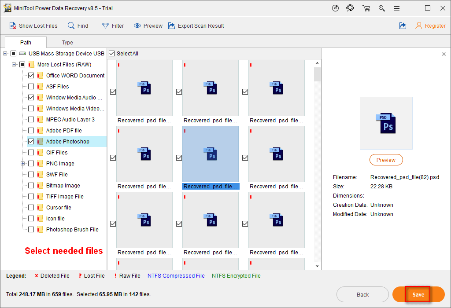Click the GIF Files folder icon
This screenshot has width=451, height=308.
pyautogui.click(x=40, y=153)
